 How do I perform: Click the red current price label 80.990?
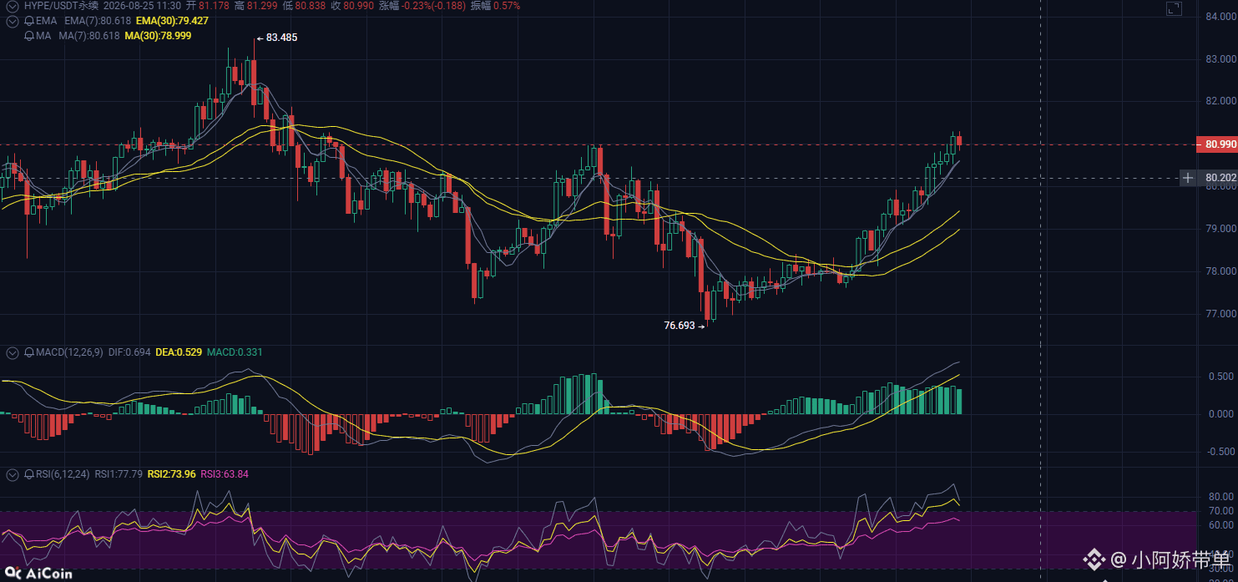tap(1216, 144)
